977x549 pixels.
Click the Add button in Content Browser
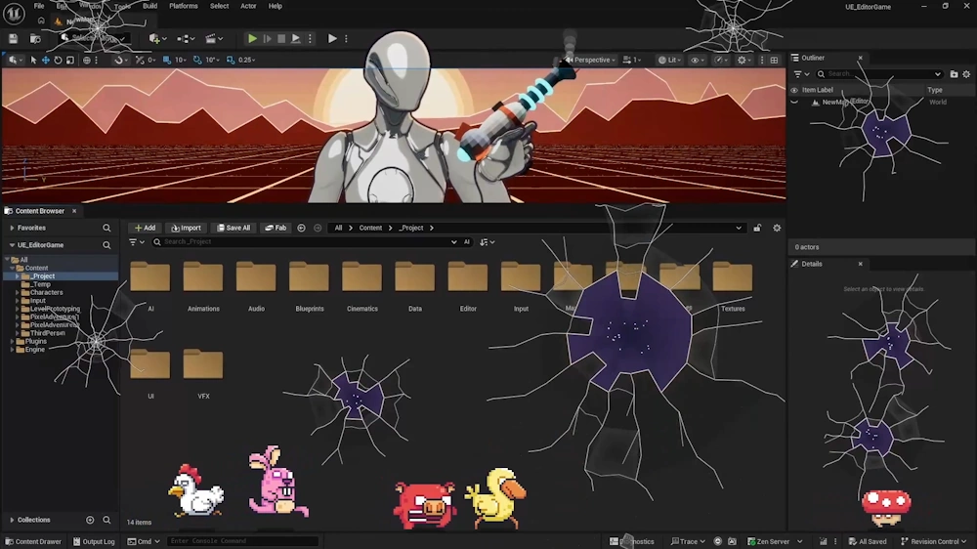coord(145,228)
